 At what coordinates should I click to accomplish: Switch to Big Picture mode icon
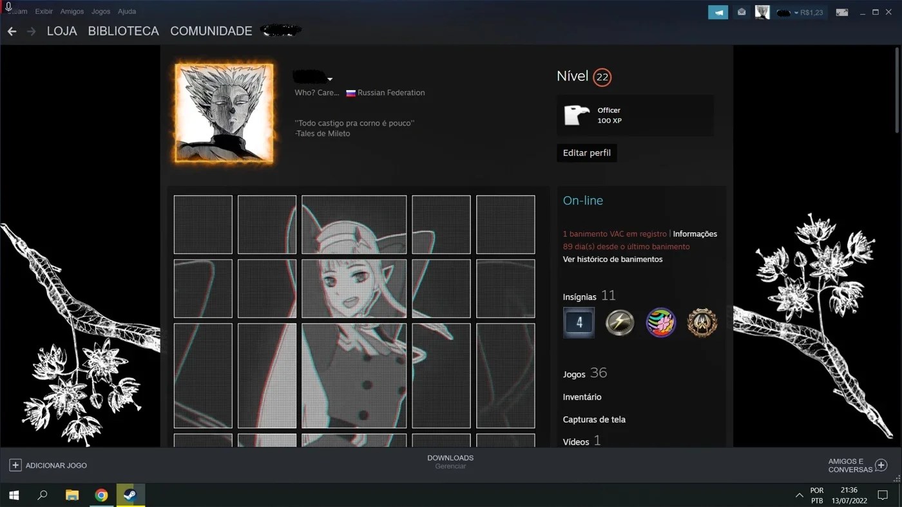(841, 12)
